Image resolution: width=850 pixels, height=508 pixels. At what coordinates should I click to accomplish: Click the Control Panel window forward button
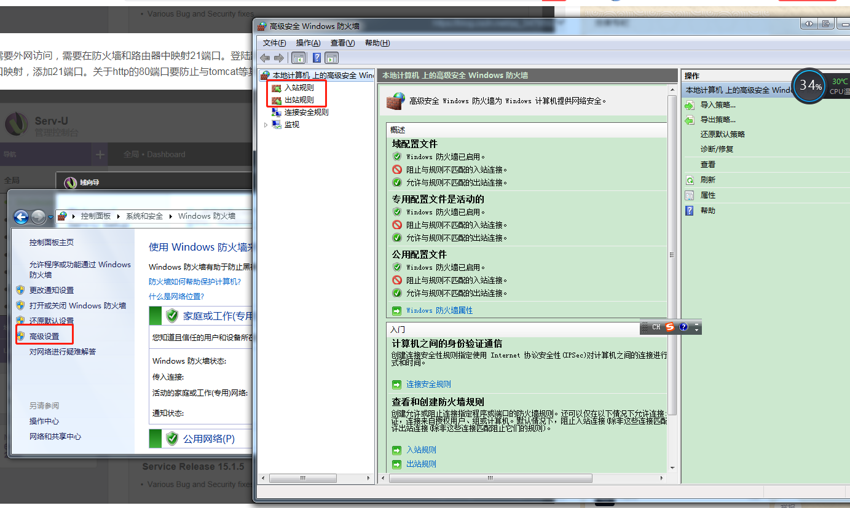pos(38,217)
